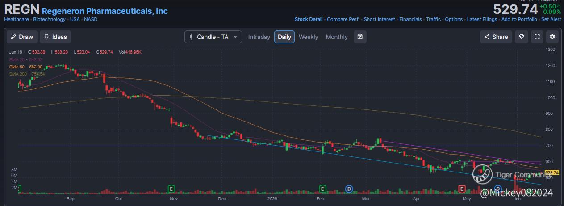
Task: Click the large 529.74 last price quote
Action: [x=515, y=9]
